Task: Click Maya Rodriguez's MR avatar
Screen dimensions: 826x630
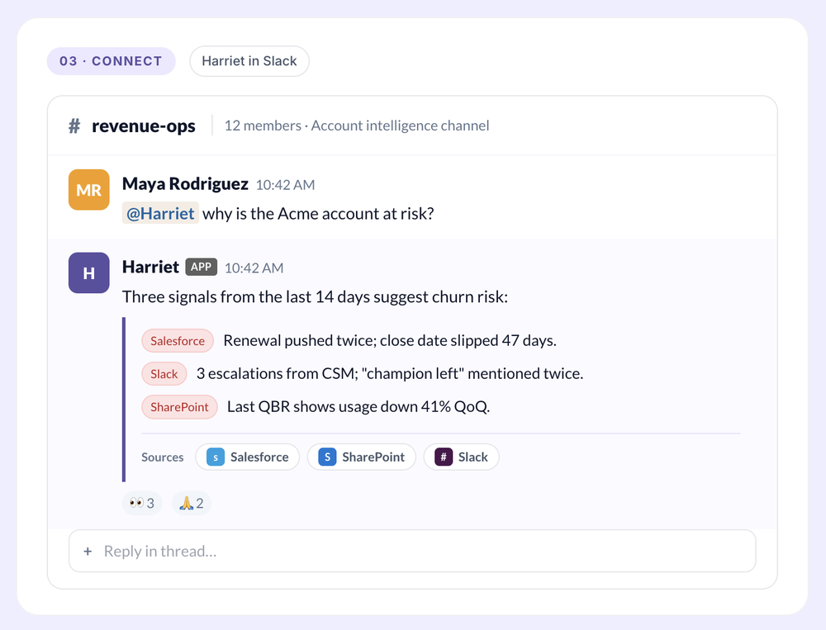Action: (89, 190)
